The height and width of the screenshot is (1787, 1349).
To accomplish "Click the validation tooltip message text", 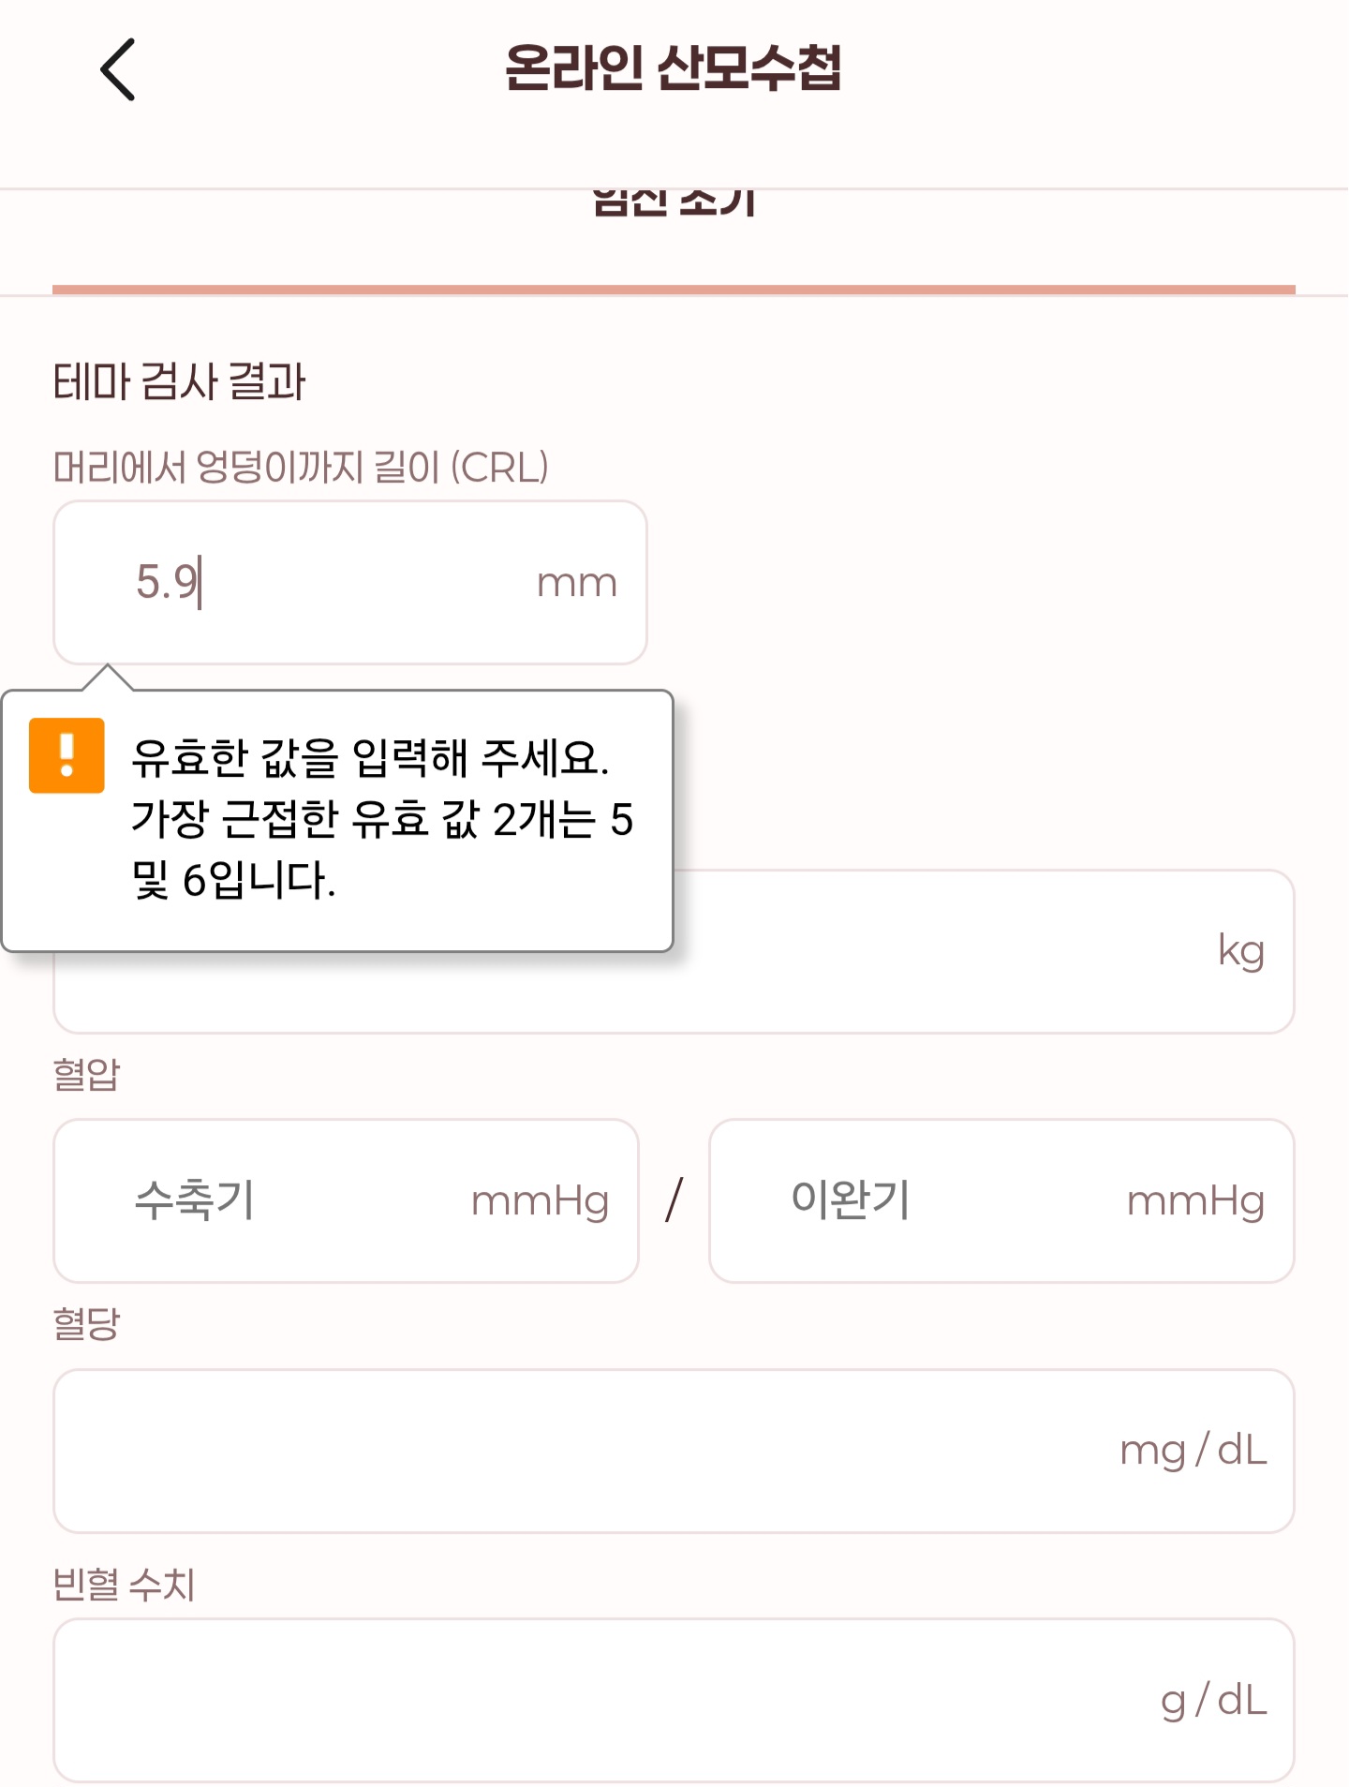I will tap(382, 818).
